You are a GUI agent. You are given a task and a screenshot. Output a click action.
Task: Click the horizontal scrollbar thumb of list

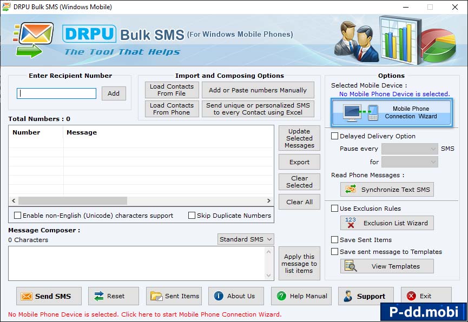tap(73, 200)
